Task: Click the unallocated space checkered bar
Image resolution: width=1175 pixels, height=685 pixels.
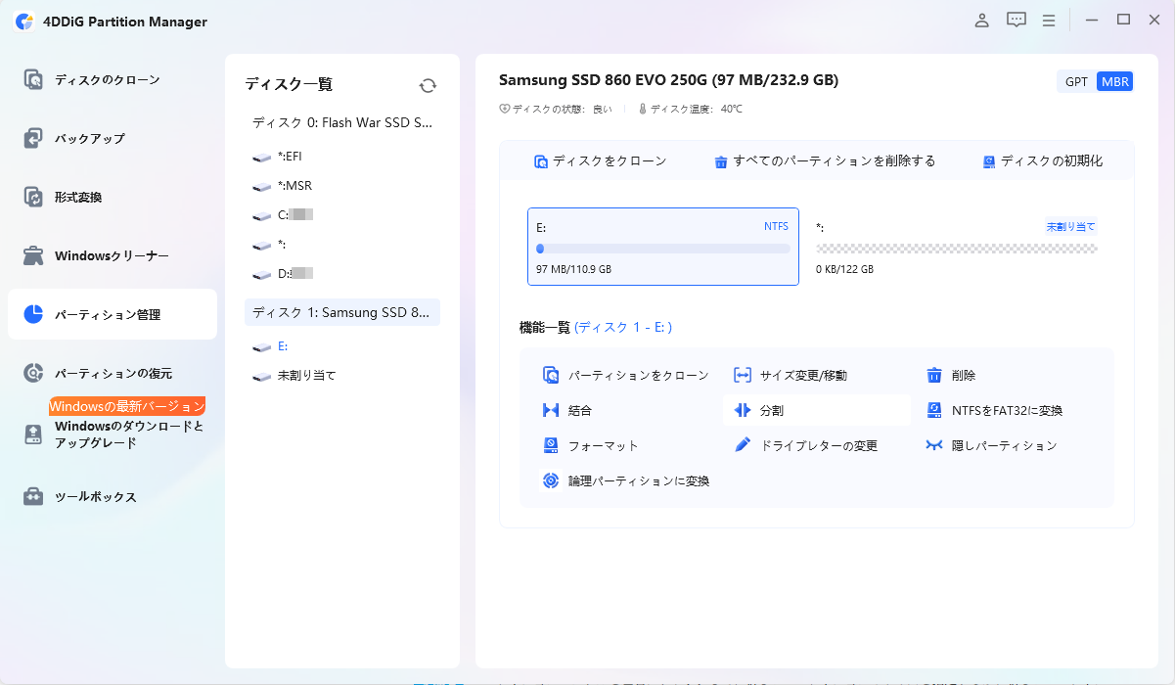Action: click(x=956, y=249)
